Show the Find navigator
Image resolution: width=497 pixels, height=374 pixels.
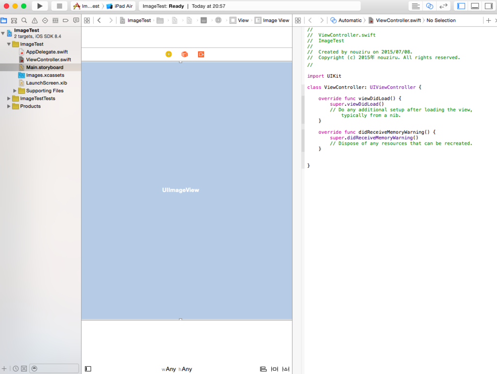[x=24, y=20]
